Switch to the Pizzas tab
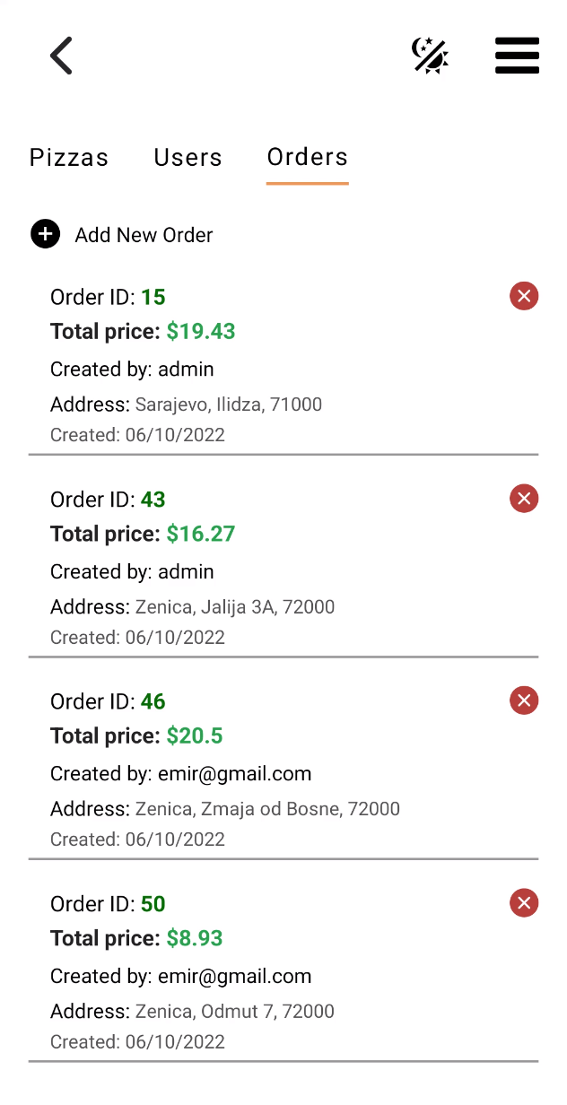Image resolution: width=567 pixels, height=1105 pixels. pyautogui.click(x=69, y=157)
